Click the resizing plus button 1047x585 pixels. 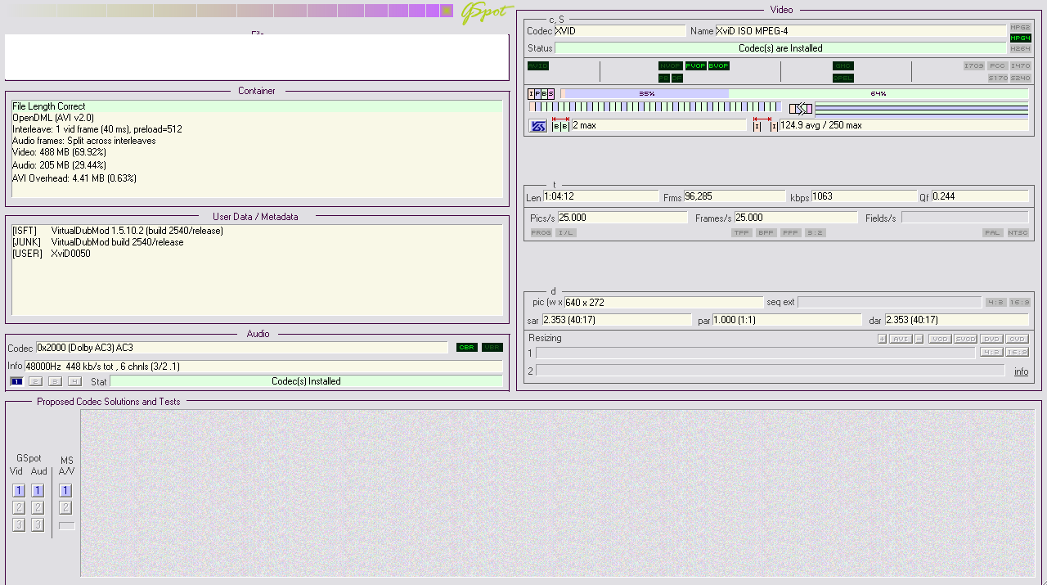tap(882, 339)
